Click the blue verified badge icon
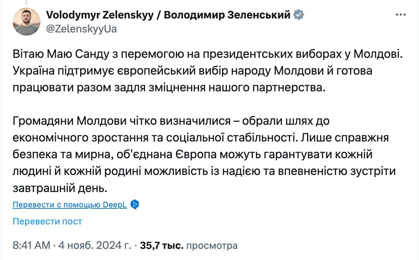The height and width of the screenshot is (260, 419). 299,15
